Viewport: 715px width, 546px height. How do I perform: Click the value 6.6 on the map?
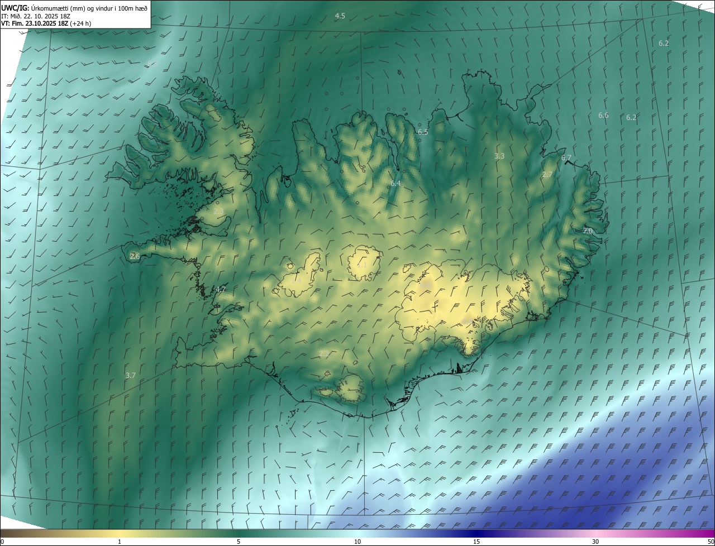[603, 115]
